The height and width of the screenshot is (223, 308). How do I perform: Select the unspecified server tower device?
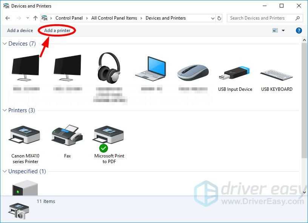[25, 188]
